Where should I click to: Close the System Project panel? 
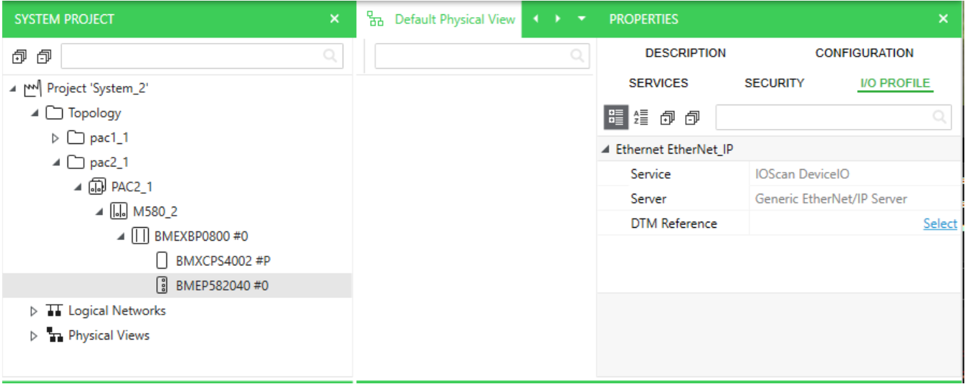334,18
